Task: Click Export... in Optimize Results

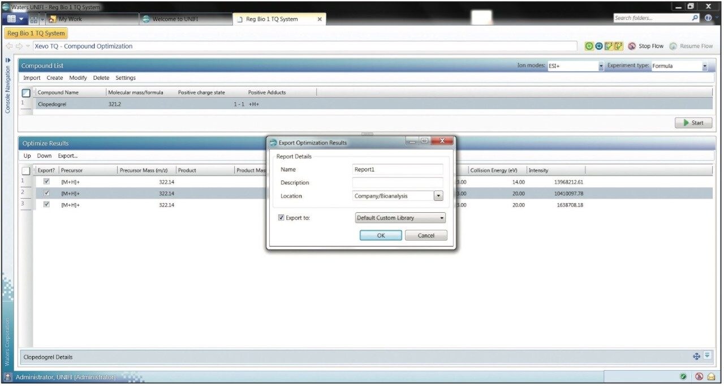Action: [x=68, y=156]
